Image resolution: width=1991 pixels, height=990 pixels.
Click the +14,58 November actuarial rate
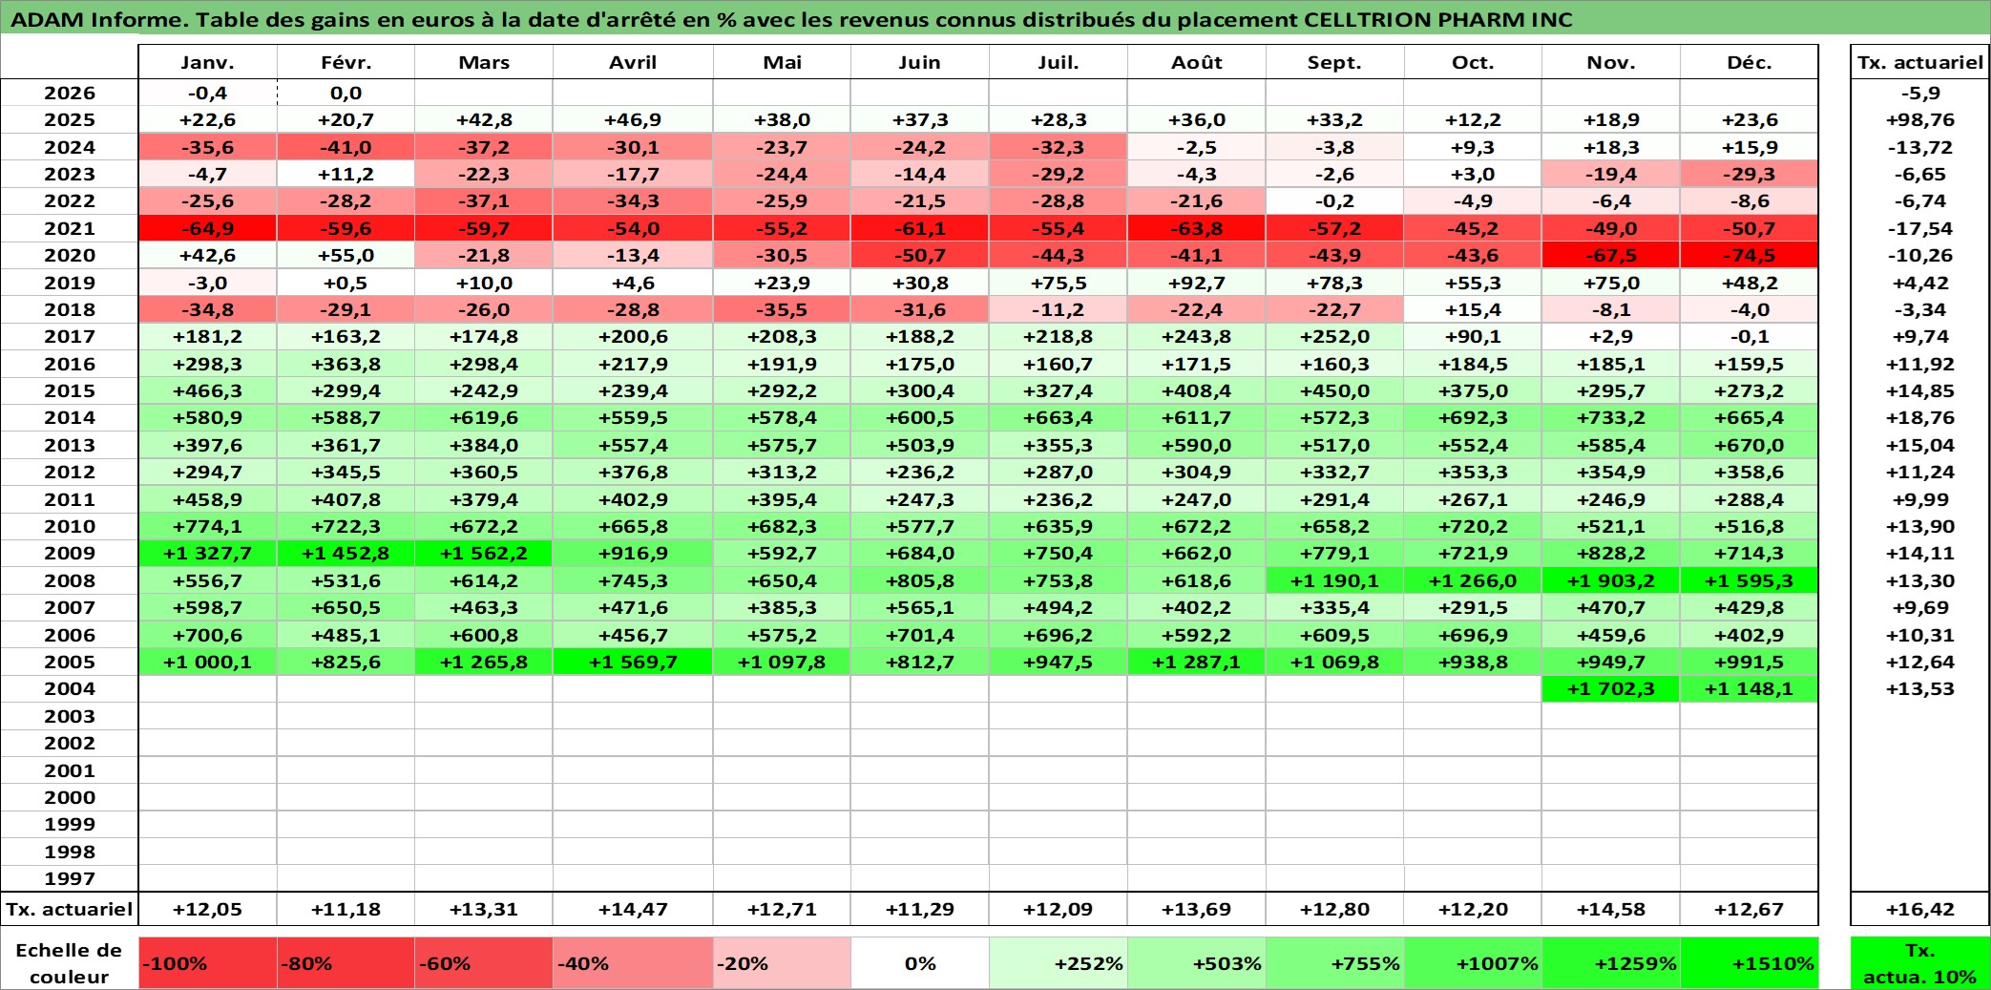(x=1611, y=909)
